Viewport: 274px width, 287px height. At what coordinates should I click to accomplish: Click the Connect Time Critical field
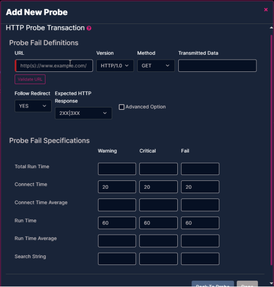[x=158, y=187]
